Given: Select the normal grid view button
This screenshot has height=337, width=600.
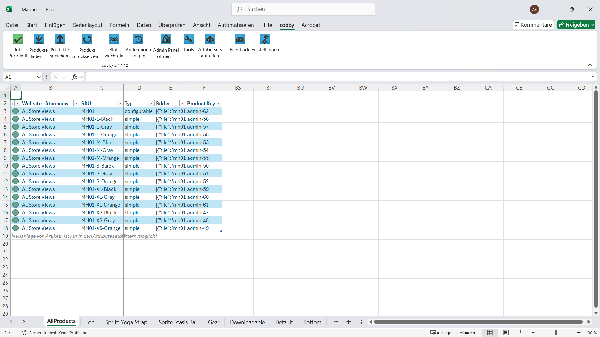Looking at the screenshot, I should point(490,333).
